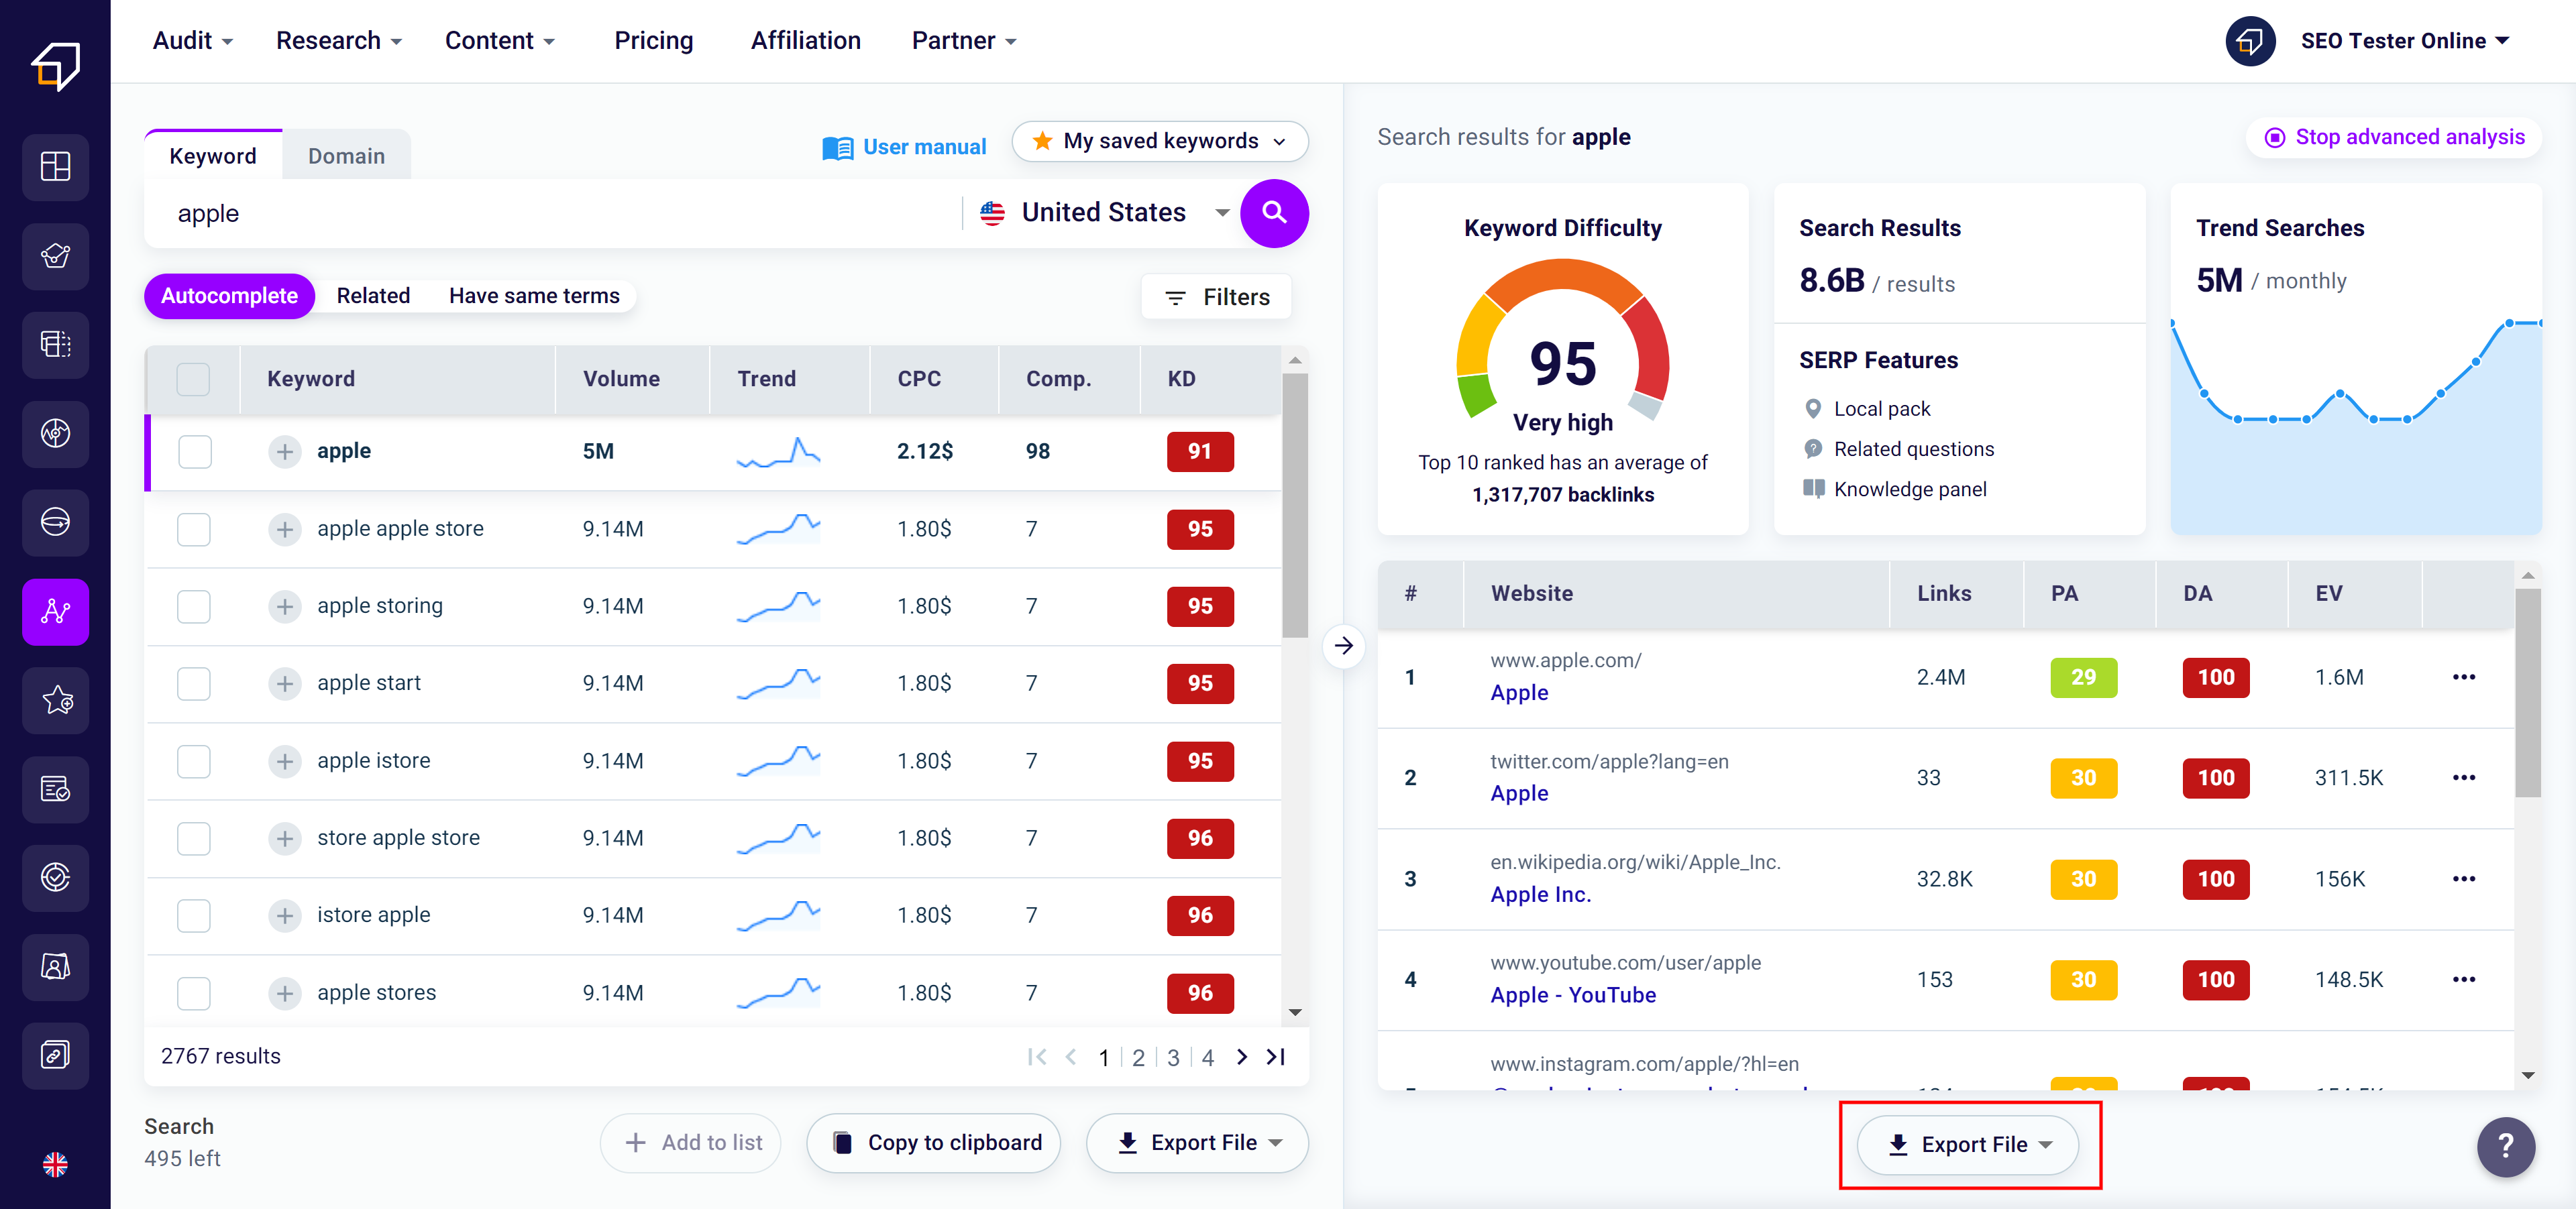Expand the Research menu

pyautogui.click(x=339, y=41)
